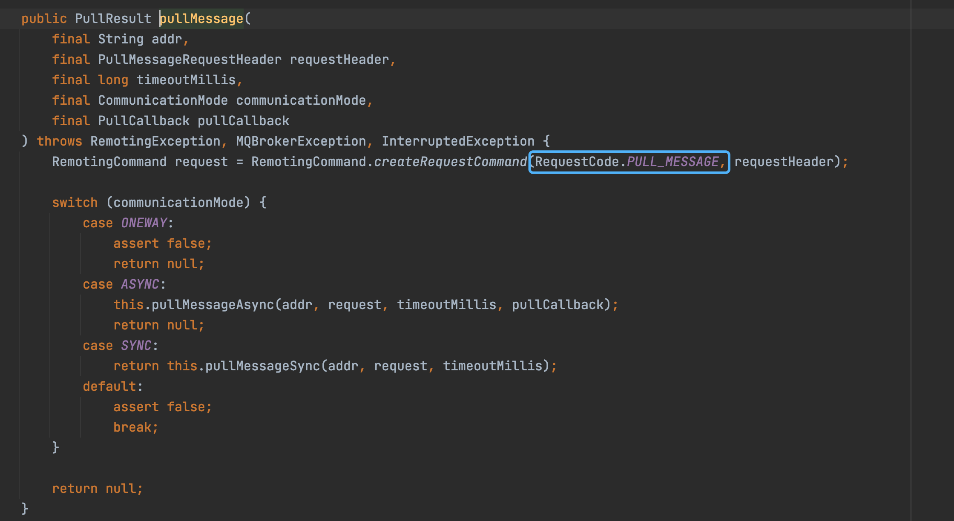Click the default label in switch

(109, 386)
